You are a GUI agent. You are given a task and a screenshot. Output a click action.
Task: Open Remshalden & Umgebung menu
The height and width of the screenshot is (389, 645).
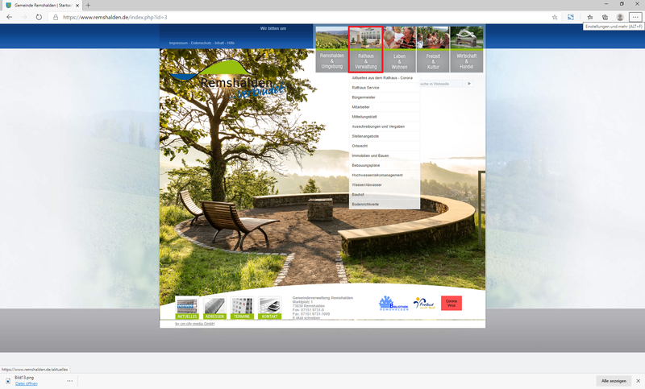[331, 49]
